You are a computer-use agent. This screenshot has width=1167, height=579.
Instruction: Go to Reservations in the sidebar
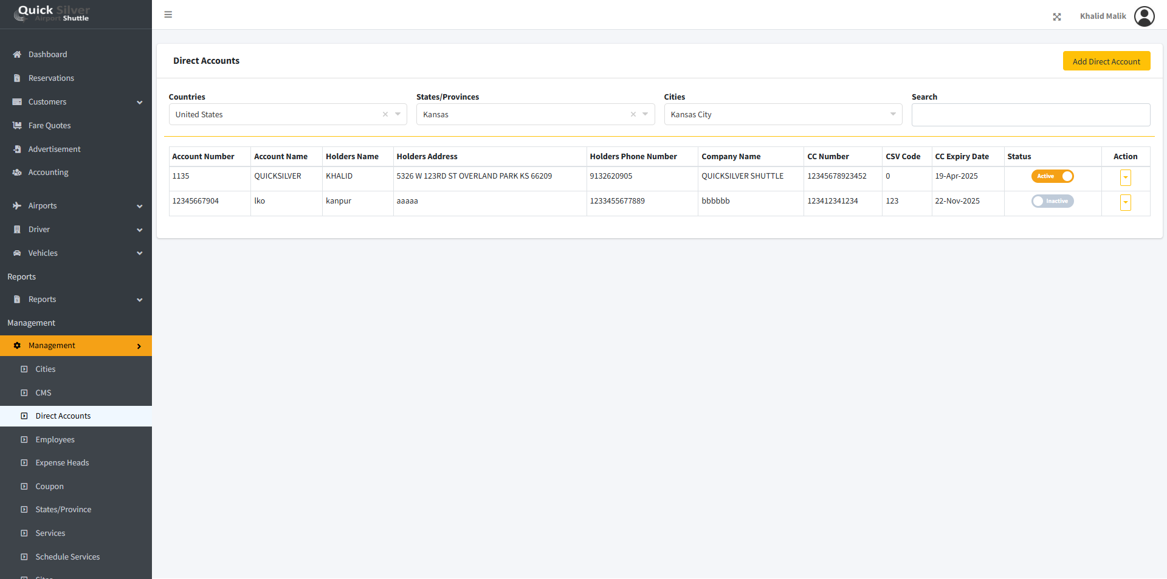tap(51, 78)
